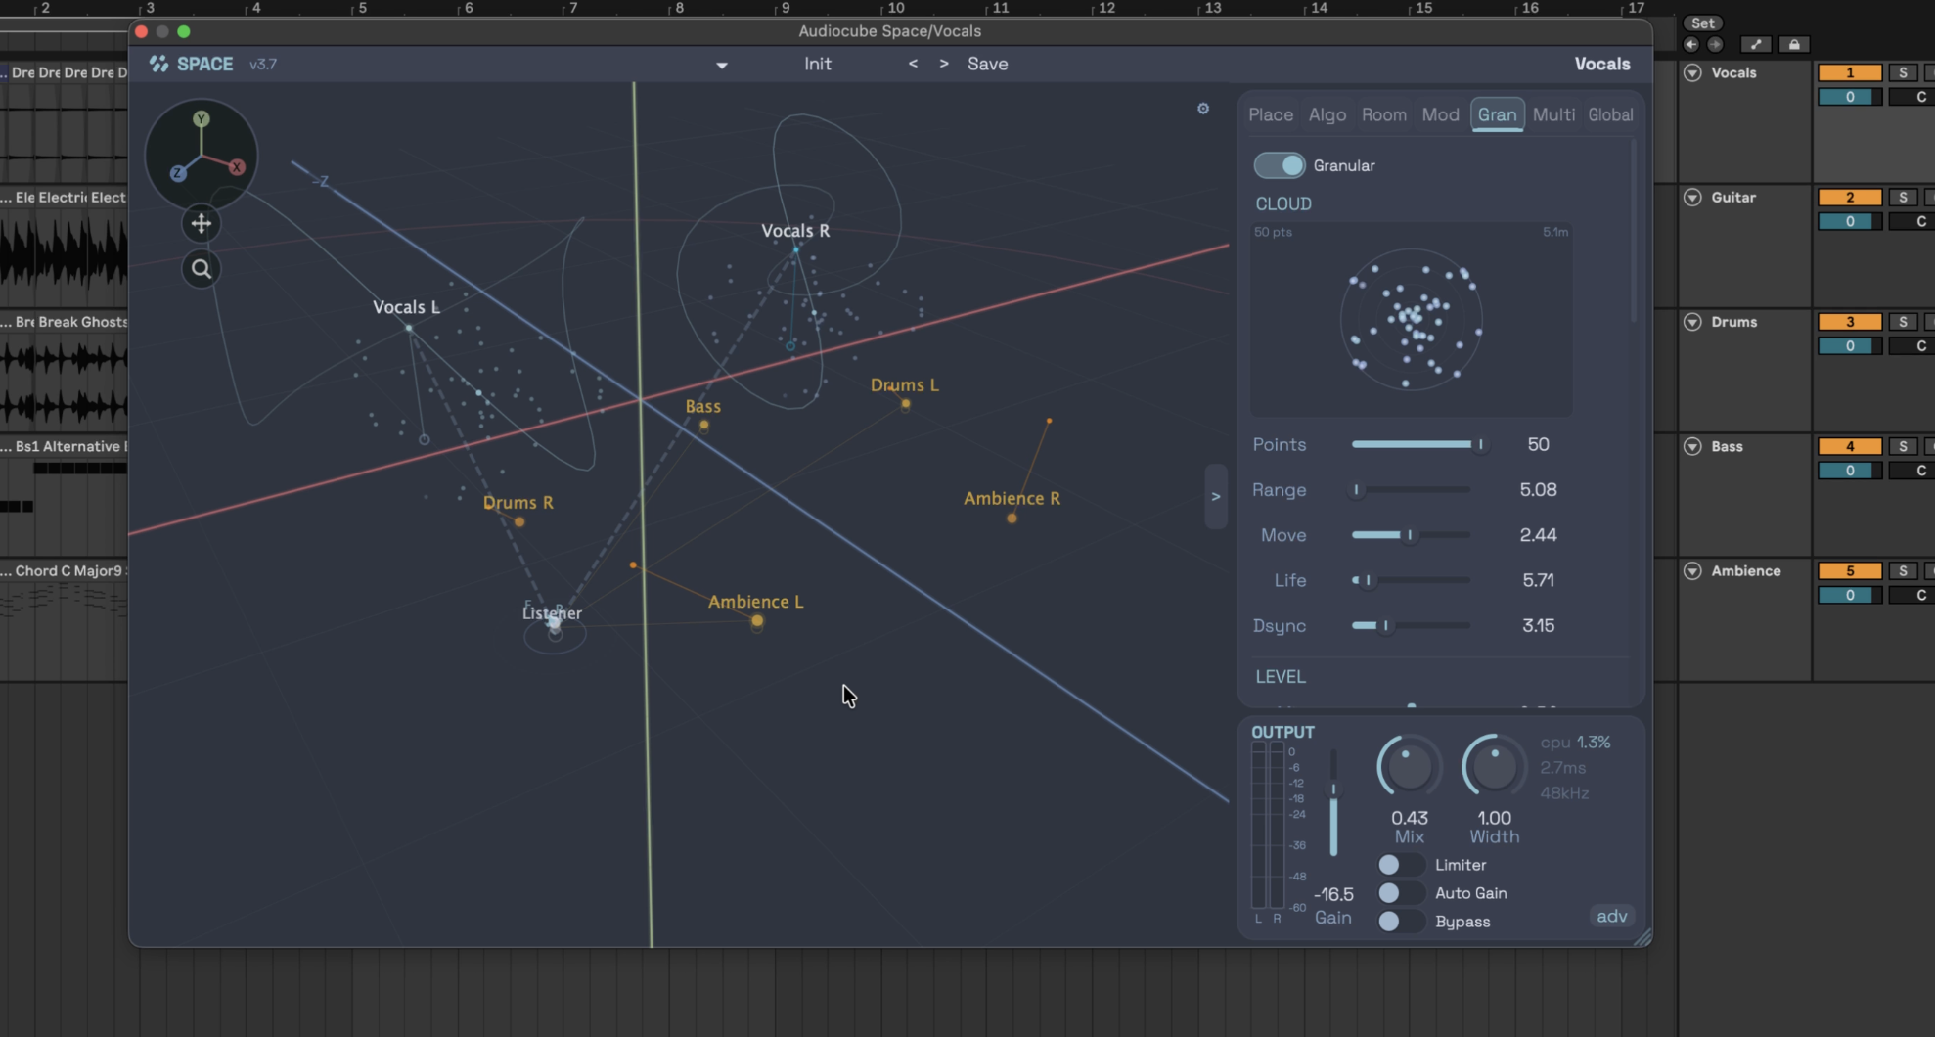This screenshot has height=1037, width=1935.
Task: Open the Global tab
Action: tap(1610, 114)
